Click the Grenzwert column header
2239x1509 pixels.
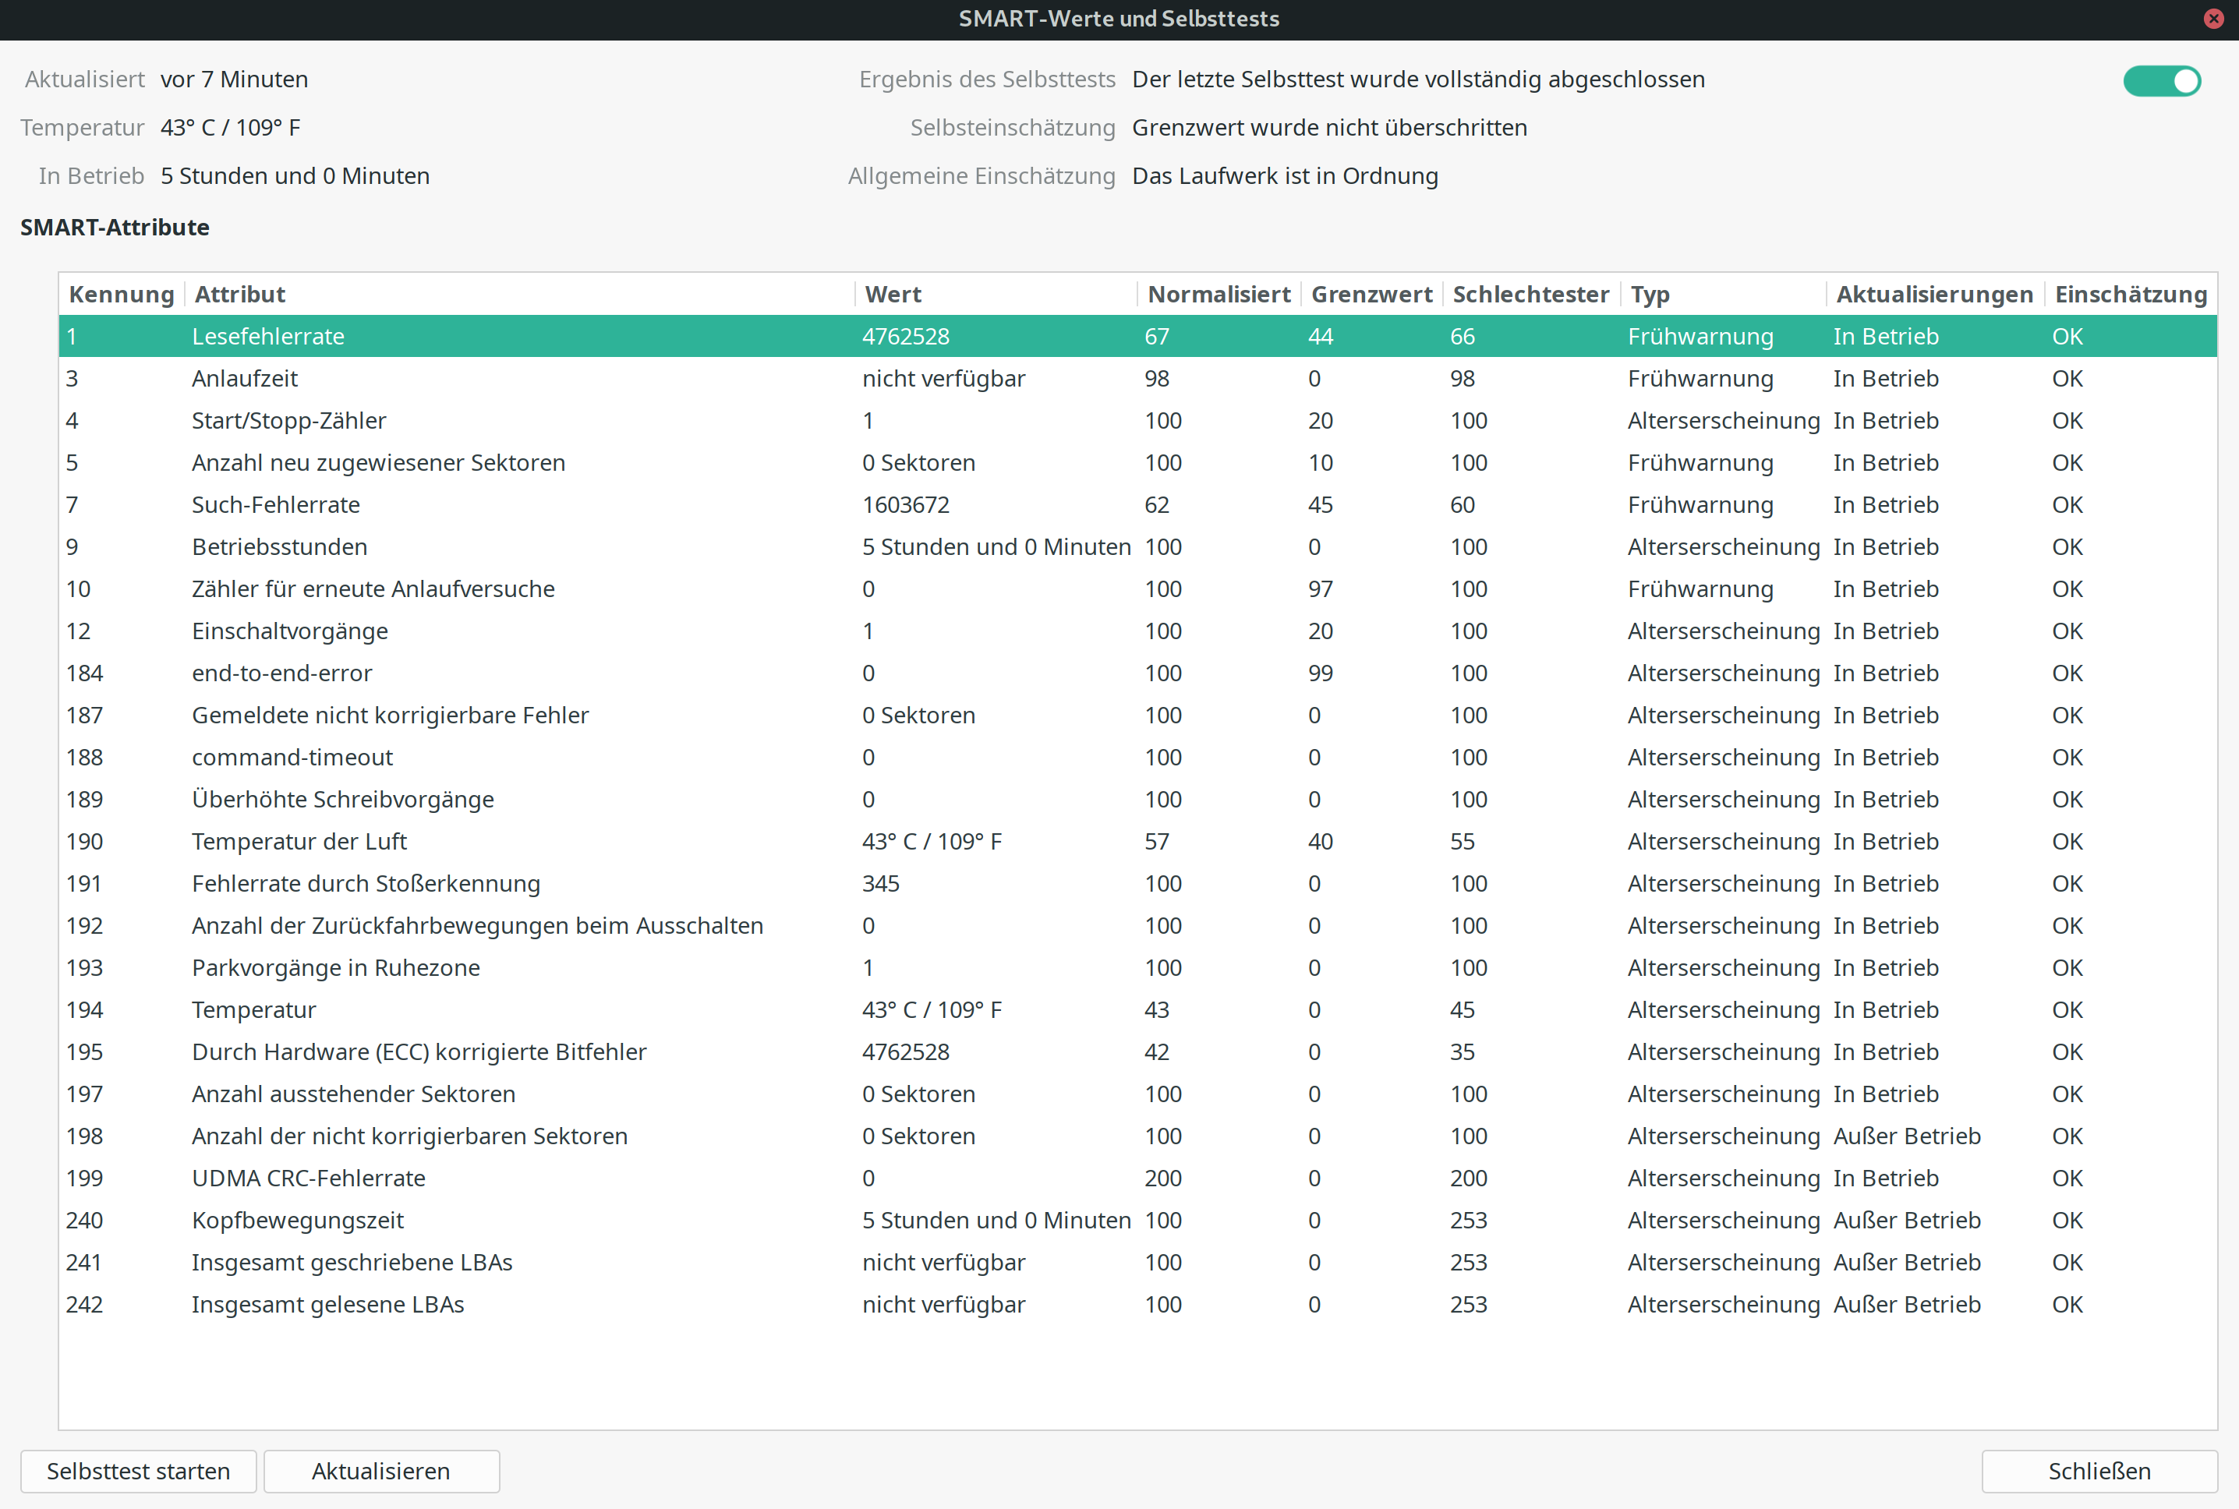click(x=1371, y=295)
